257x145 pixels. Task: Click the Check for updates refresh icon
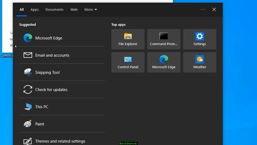[x=28, y=89]
